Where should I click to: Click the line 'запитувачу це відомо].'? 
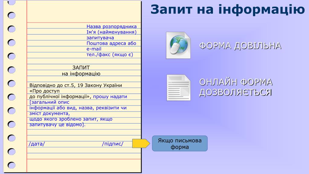coord(58,125)
